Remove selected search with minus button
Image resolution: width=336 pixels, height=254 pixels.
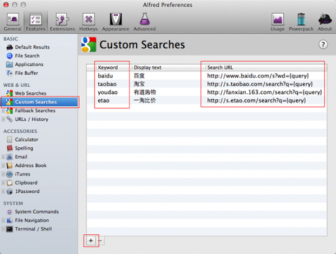coord(100,241)
